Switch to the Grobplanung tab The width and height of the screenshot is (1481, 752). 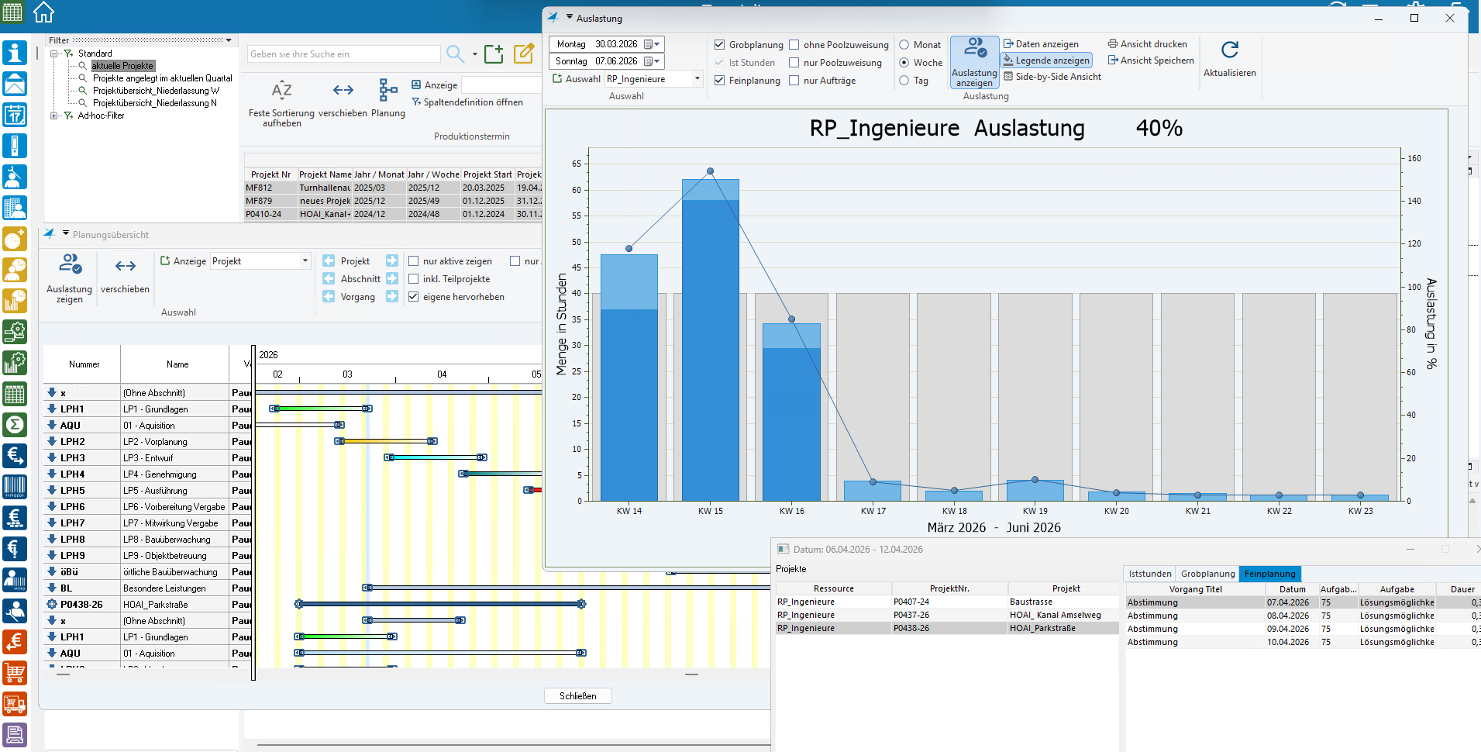(x=1207, y=574)
